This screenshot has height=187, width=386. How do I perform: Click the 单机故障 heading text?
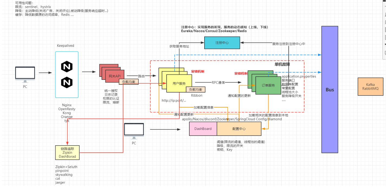click(x=282, y=64)
